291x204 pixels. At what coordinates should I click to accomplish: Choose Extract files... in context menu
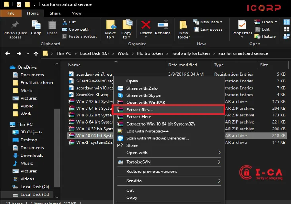click(x=168, y=110)
